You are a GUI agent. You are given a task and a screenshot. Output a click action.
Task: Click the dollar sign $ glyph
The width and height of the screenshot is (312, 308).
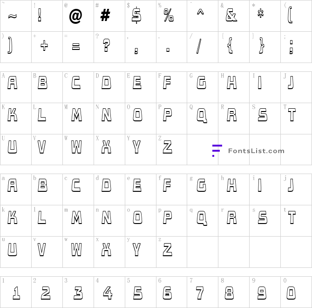[136, 15]
